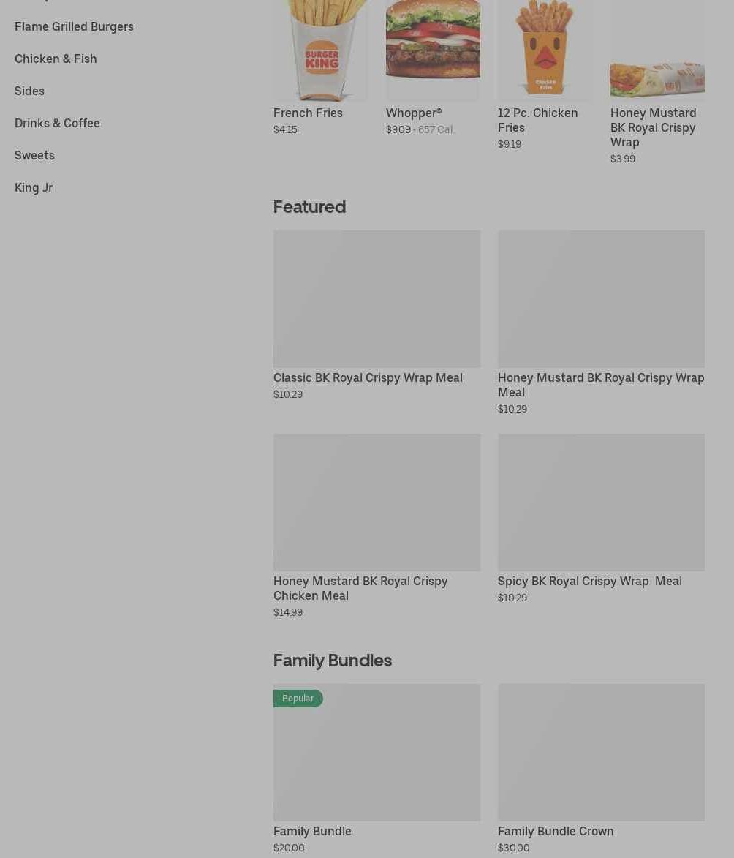The image size is (734, 858).
Task: Open the 12 Pc. Chicken Fries image
Action: pyautogui.click(x=545, y=50)
